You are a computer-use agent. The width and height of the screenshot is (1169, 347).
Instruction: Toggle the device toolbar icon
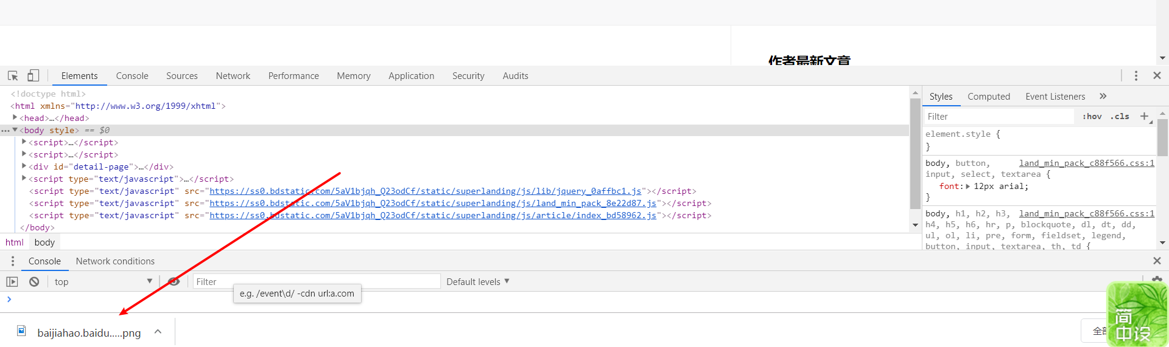[33, 75]
